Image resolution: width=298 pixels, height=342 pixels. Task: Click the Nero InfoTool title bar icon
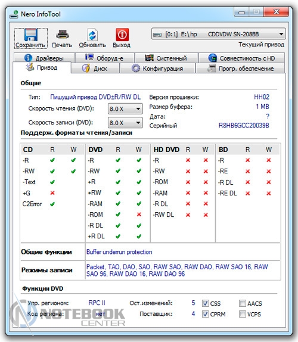click(x=14, y=14)
